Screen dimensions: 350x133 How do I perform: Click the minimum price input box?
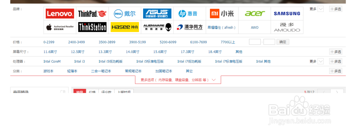point(255,42)
